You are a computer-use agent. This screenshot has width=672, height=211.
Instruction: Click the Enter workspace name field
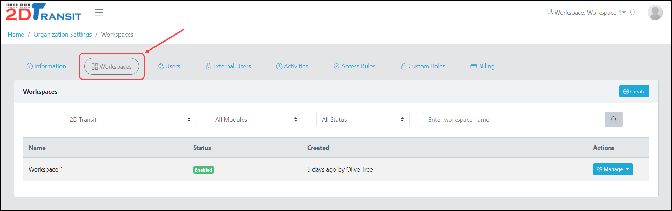(514, 120)
